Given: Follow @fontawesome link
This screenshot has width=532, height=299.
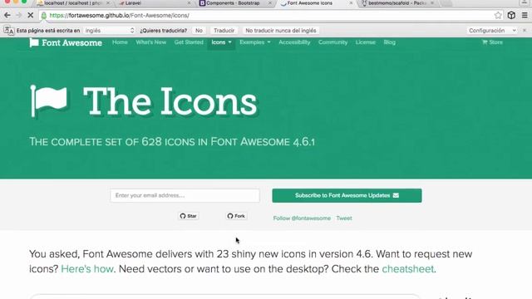Looking at the screenshot, I should pos(302,218).
